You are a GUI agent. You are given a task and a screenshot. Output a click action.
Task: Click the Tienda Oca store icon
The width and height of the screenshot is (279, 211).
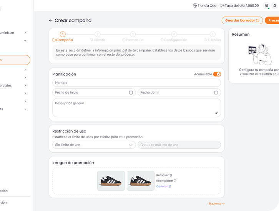[195, 6]
